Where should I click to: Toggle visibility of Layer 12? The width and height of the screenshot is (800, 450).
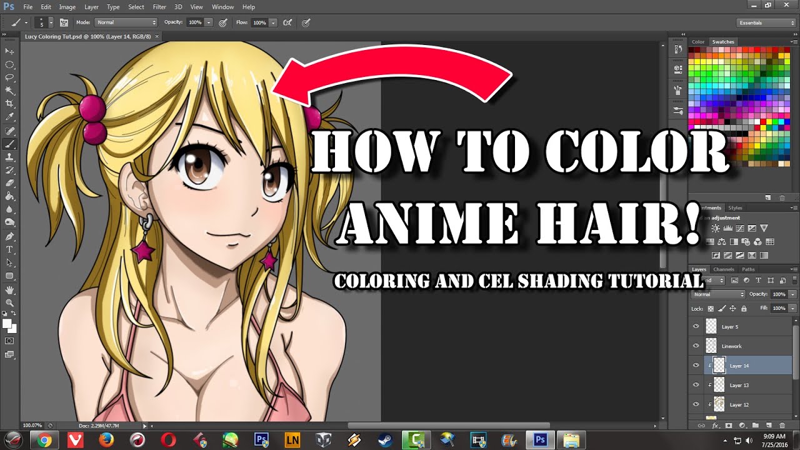pyautogui.click(x=696, y=404)
